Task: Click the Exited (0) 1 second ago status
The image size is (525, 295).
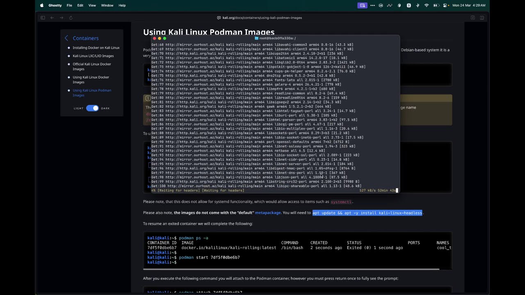Action: click(375, 248)
